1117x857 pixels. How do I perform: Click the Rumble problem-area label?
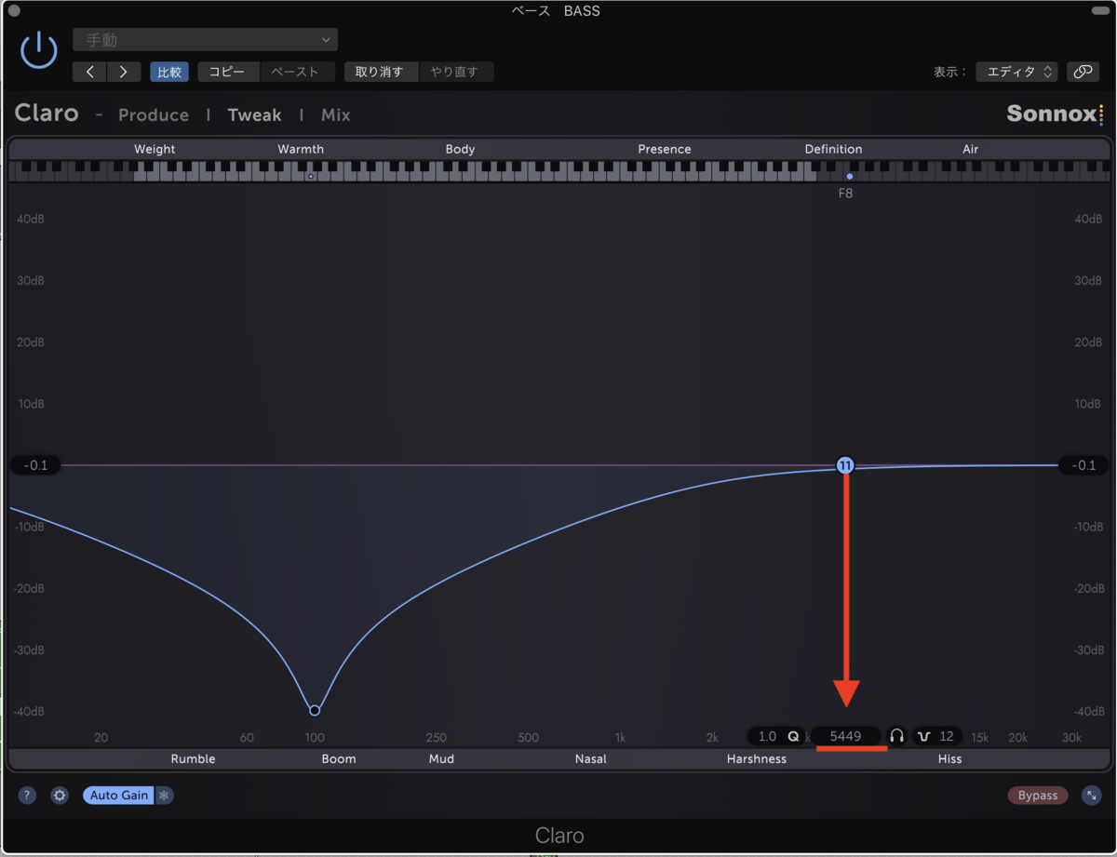click(x=193, y=758)
